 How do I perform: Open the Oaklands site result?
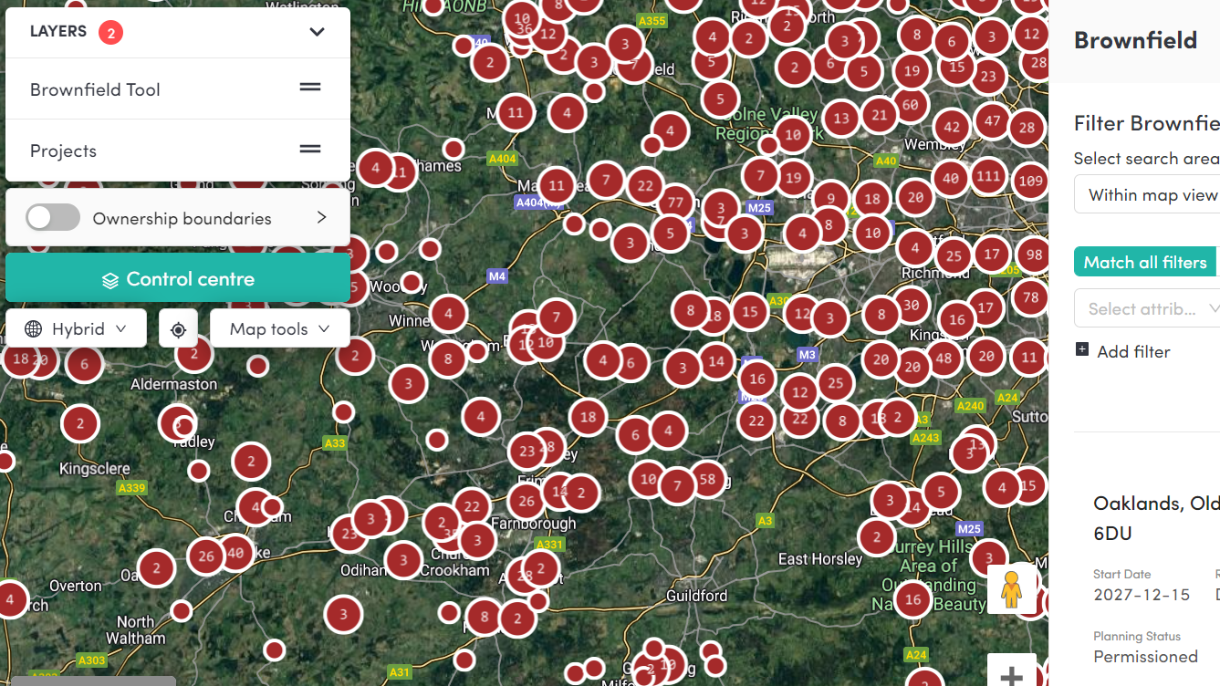1156,517
